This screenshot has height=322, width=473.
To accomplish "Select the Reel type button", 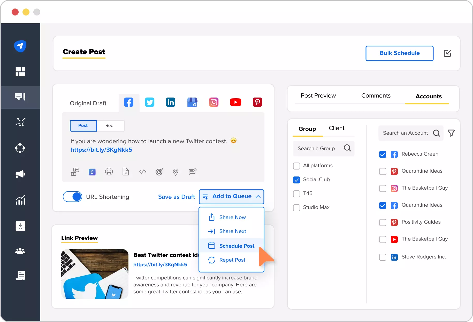I will tap(110, 126).
